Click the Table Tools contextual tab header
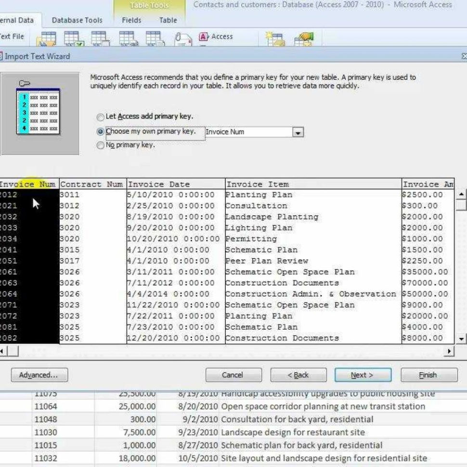Image resolution: width=467 pixels, height=467 pixels. tap(150, 5)
